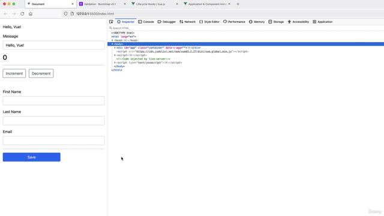
Task: Focus the First Name input field
Action: 53,101
